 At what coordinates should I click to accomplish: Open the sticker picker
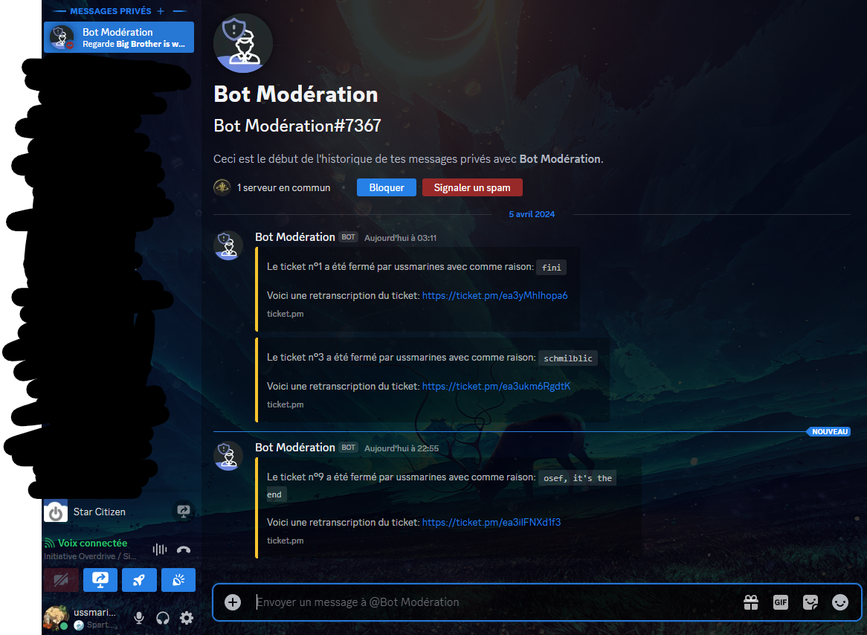tap(810, 602)
